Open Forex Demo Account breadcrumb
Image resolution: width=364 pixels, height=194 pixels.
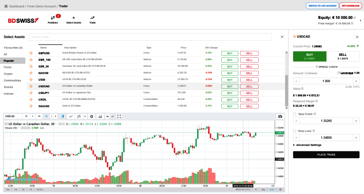pos(42,6)
